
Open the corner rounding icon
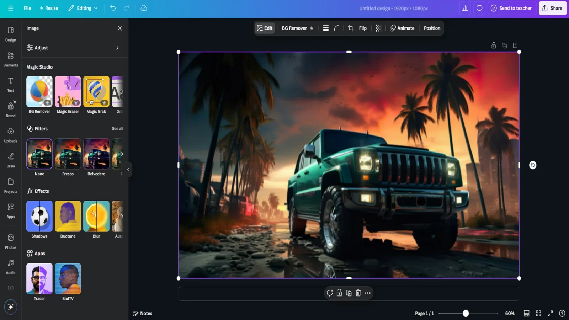coord(336,28)
